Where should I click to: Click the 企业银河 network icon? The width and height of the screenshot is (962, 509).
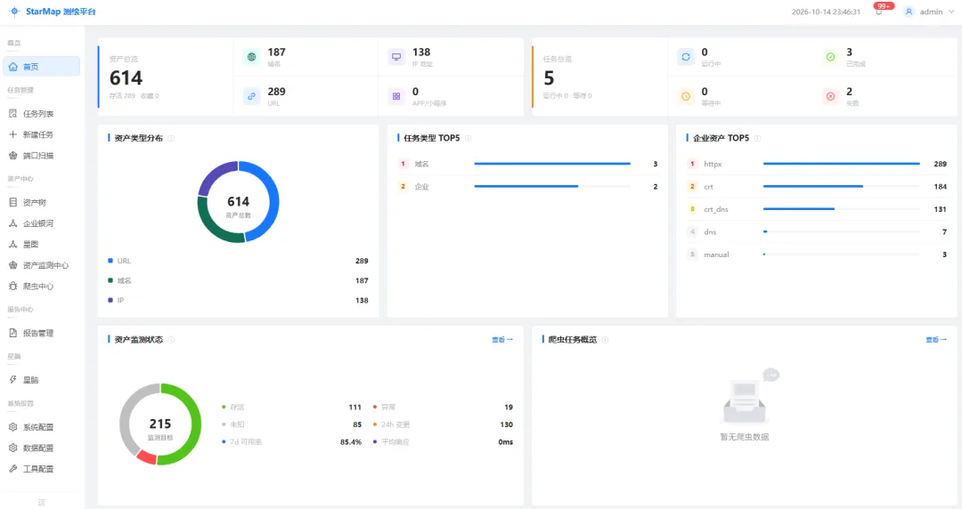point(12,223)
